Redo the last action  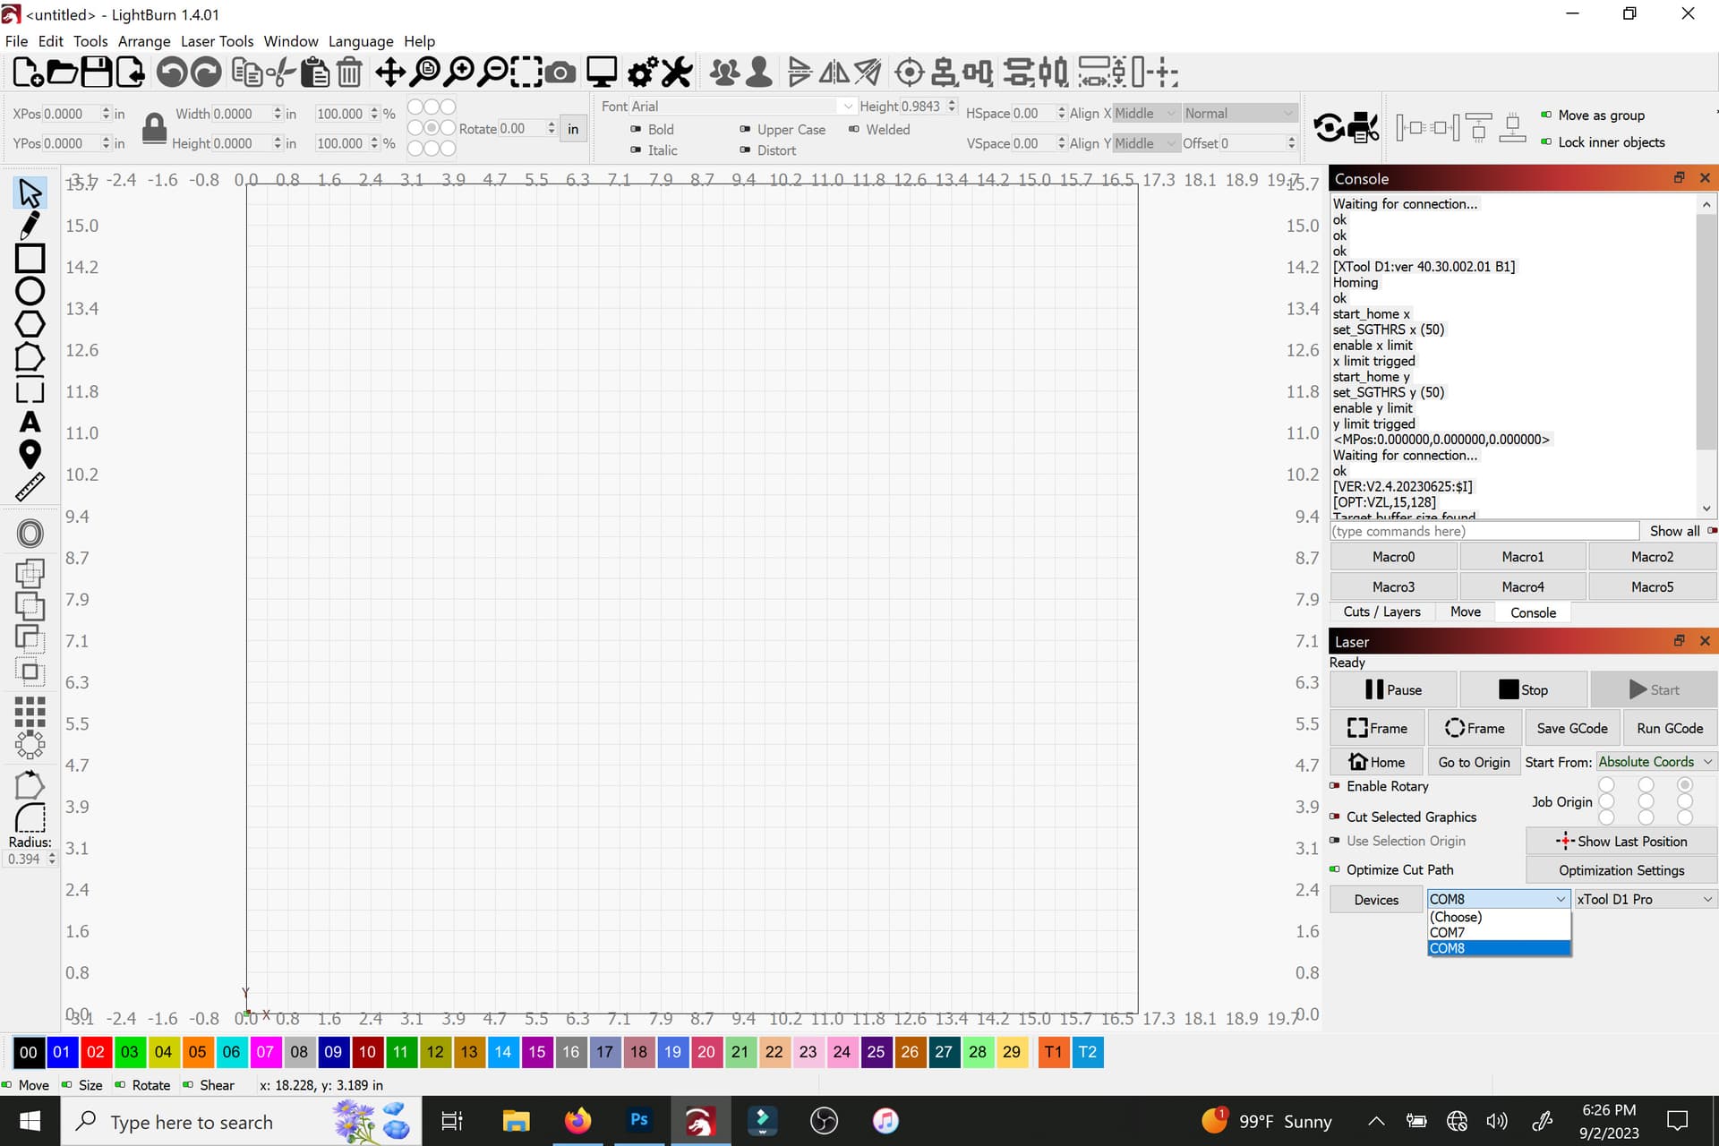(206, 73)
